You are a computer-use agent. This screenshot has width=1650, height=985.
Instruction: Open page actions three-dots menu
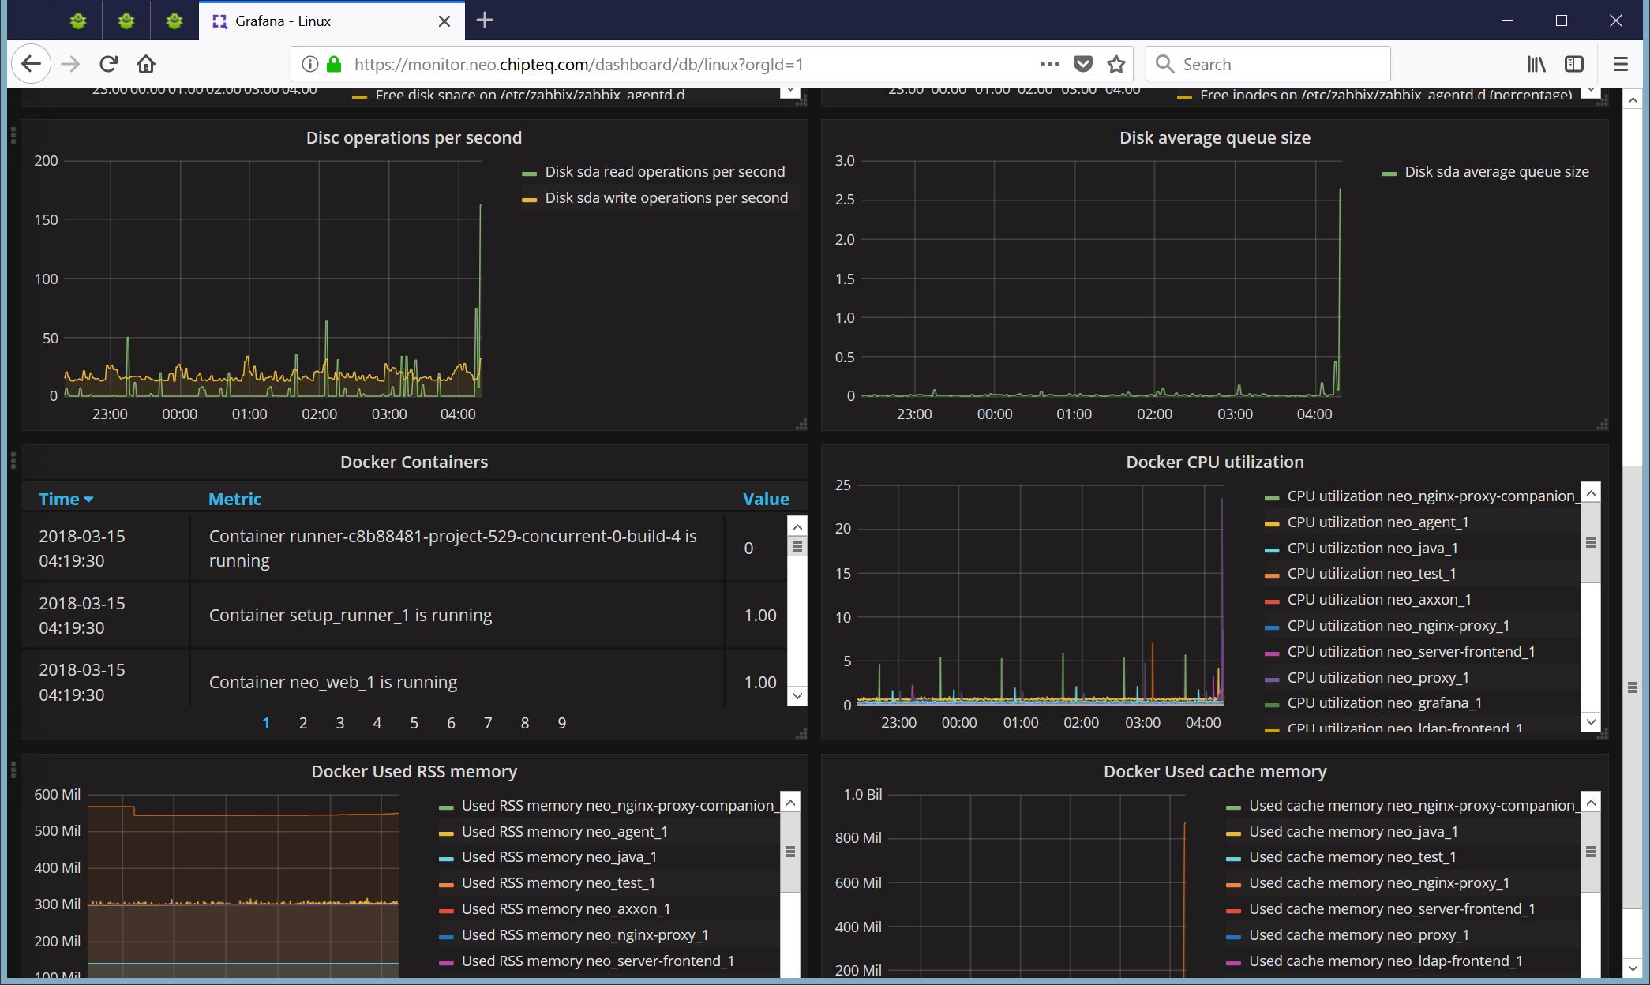pos(1049,64)
